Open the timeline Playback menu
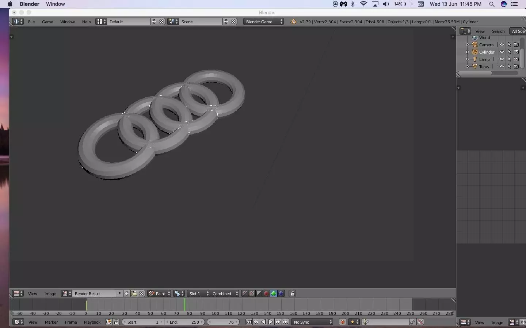Image resolution: width=526 pixels, height=328 pixels. (x=92, y=322)
